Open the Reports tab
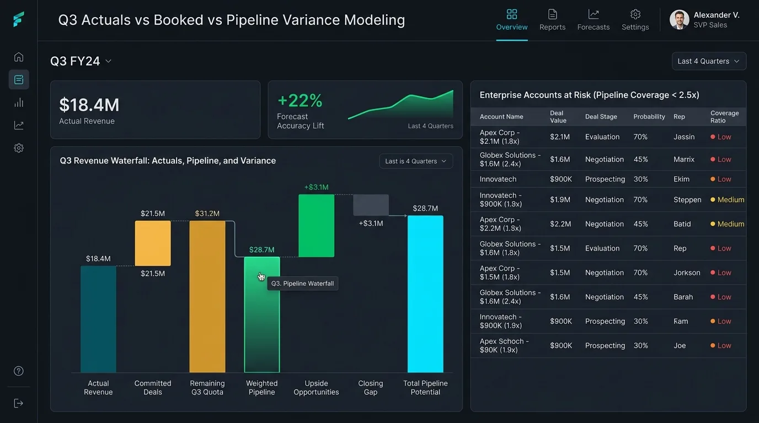Screen dimensions: 759x423 553,20
